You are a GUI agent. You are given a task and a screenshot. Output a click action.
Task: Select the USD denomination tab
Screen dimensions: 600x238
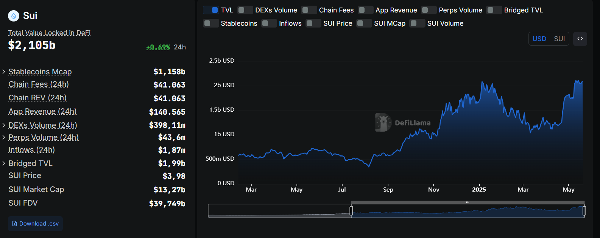539,39
